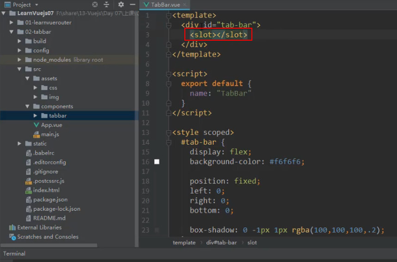Click the node_modules folder icon
This screenshot has width=397, height=262.
point(28,60)
